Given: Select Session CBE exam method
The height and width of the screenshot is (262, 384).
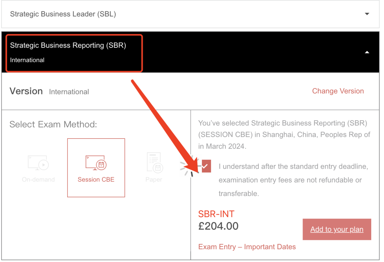Looking at the screenshot, I should point(96,168).
